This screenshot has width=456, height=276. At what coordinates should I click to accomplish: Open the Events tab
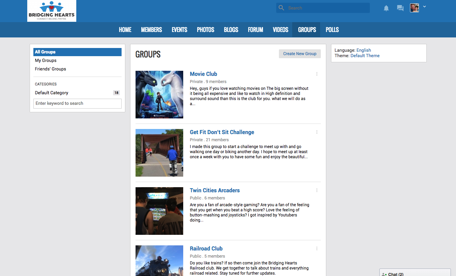tap(179, 30)
